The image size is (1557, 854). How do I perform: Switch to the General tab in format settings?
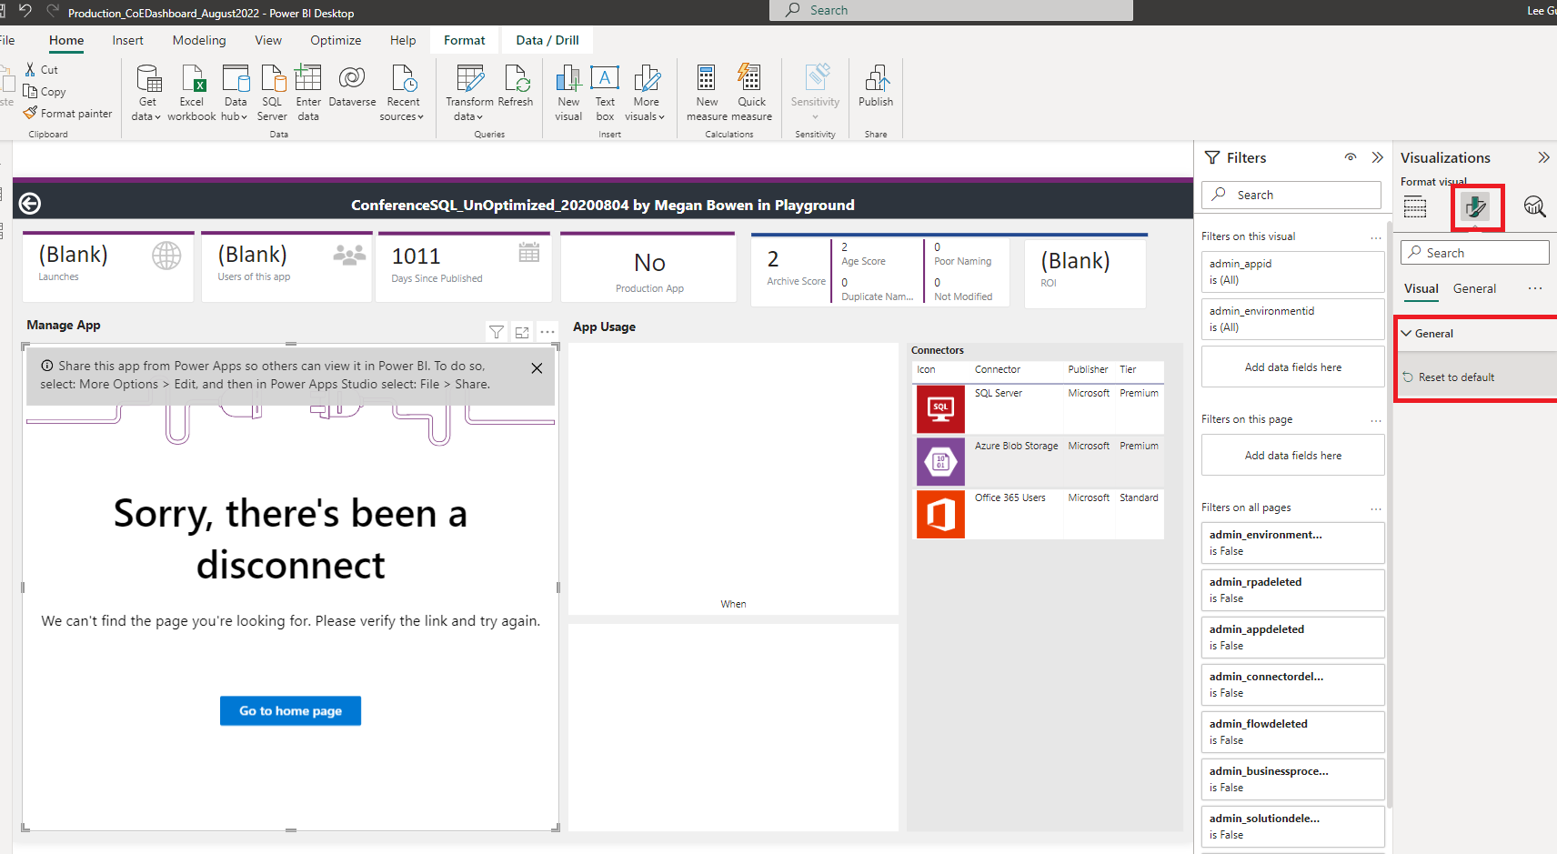(1474, 288)
